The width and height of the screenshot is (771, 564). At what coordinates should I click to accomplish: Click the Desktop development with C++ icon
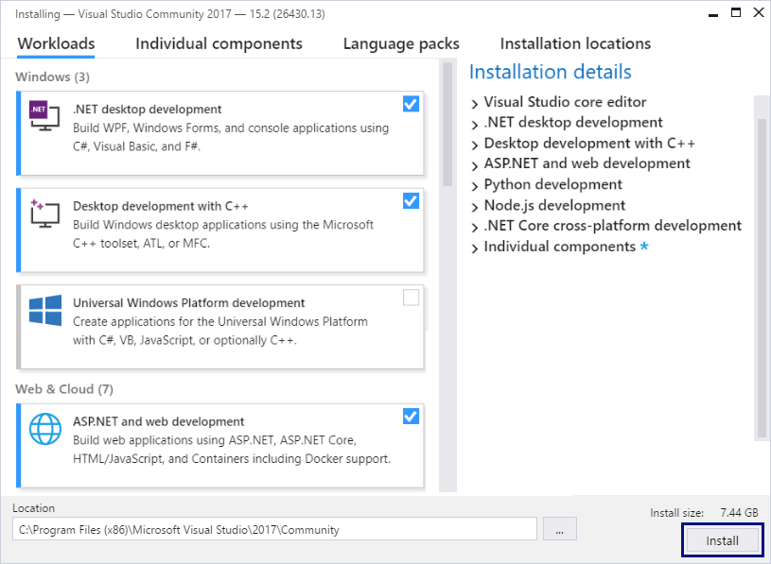point(44,214)
